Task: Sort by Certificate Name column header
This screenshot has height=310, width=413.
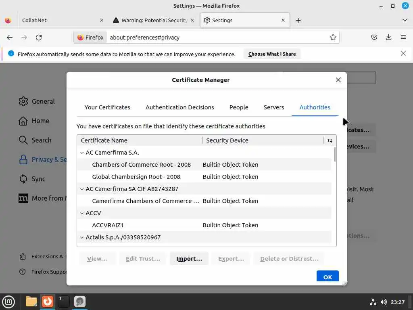Action: (x=140, y=140)
